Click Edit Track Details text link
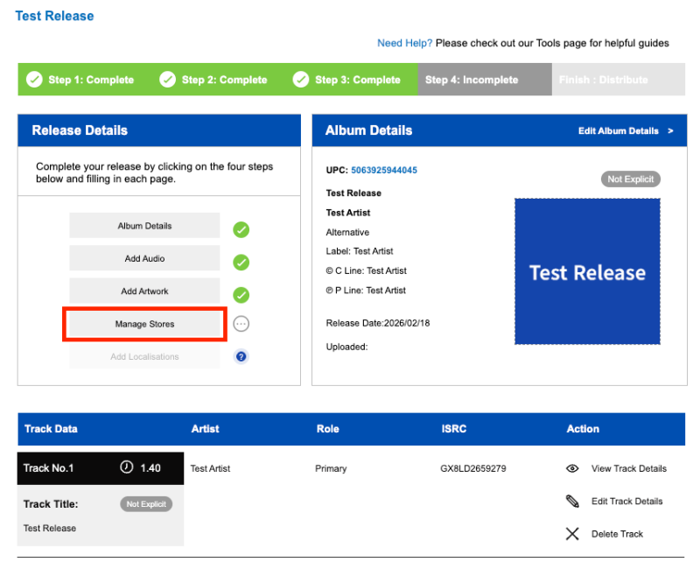The width and height of the screenshot is (700, 569). point(626,501)
